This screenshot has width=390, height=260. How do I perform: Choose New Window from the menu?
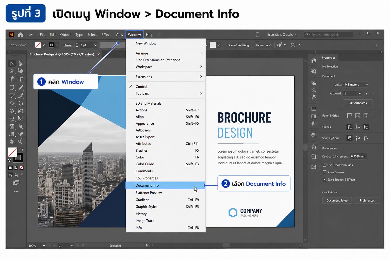point(166,43)
